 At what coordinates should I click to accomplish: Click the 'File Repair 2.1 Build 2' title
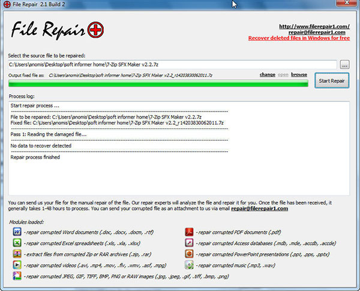(39, 4)
